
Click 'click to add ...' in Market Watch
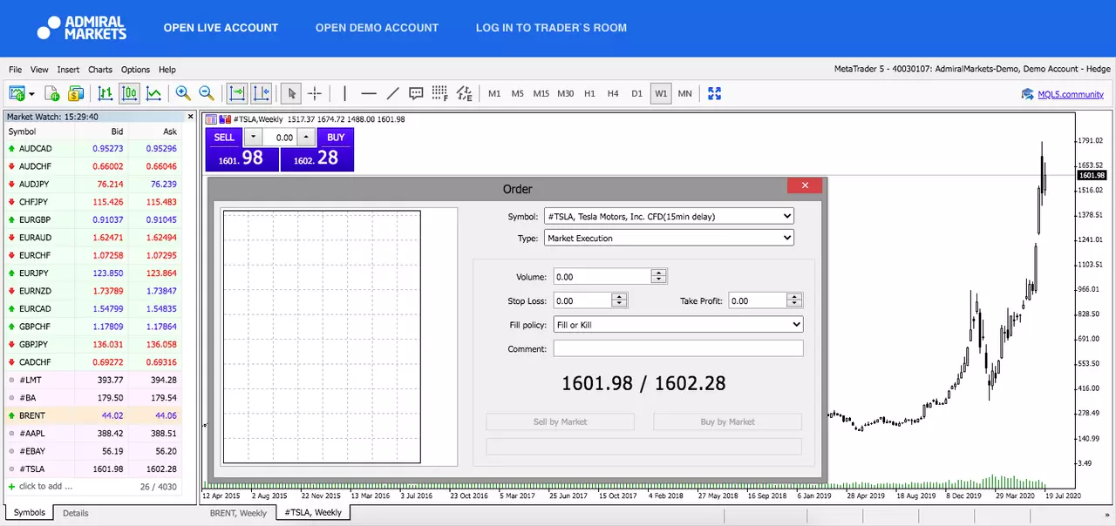coord(45,486)
